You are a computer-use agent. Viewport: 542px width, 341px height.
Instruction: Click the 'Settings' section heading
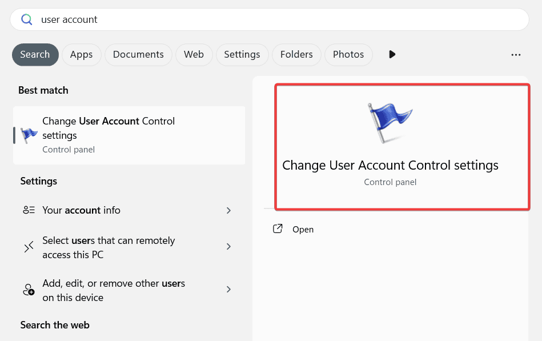click(x=39, y=181)
